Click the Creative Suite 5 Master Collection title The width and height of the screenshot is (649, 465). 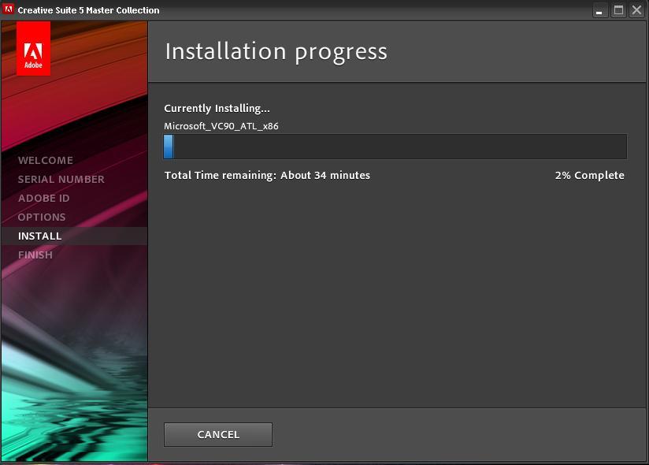coord(89,9)
